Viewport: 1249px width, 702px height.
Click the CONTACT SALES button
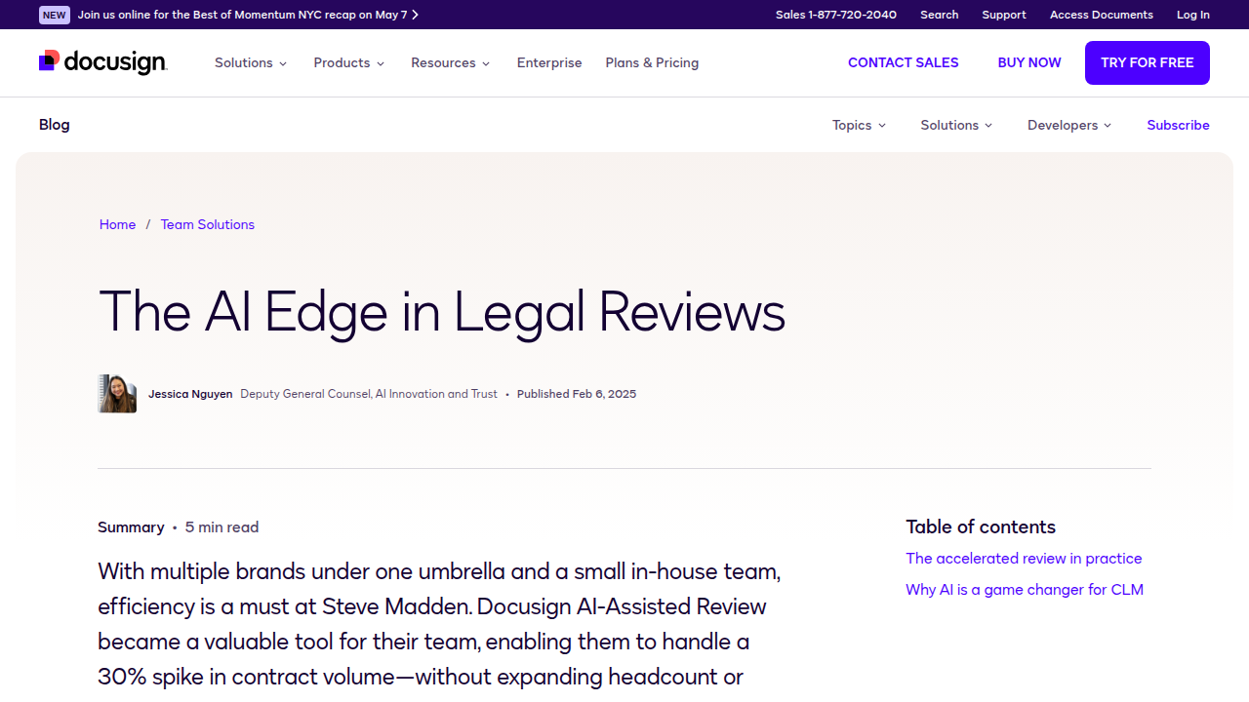click(904, 62)
